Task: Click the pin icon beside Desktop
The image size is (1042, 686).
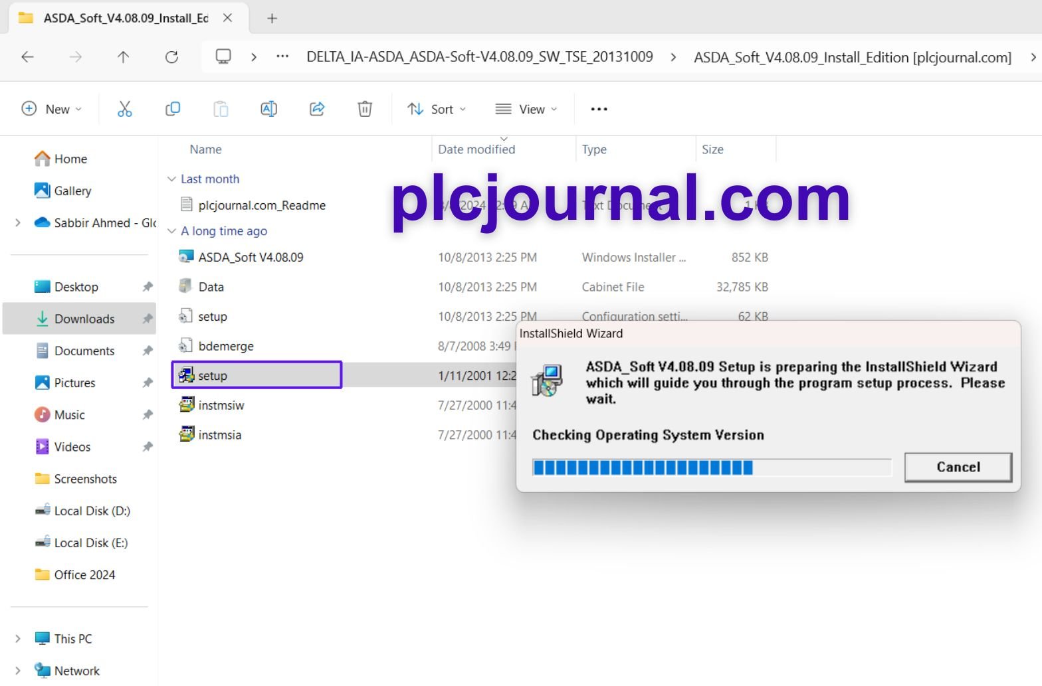Action: [147, 287]
